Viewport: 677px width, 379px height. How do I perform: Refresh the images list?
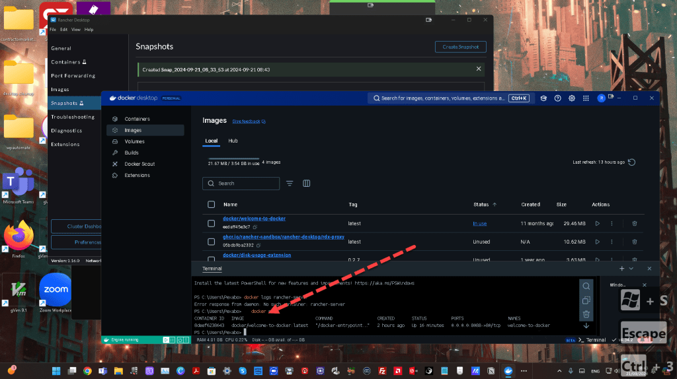coord(631,162)
